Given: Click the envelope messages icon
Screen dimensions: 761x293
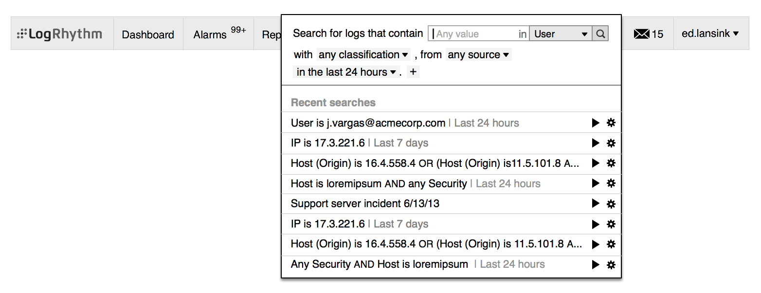Looking at the screenshot, I should click(x=642, y=34).
